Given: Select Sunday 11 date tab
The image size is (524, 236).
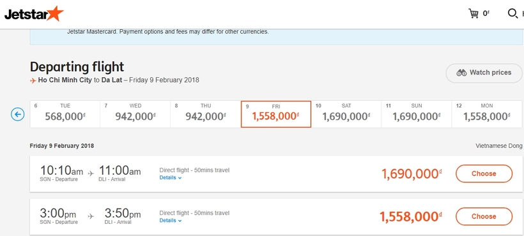Looking at the screenshot, I should [x=417, y=114].
